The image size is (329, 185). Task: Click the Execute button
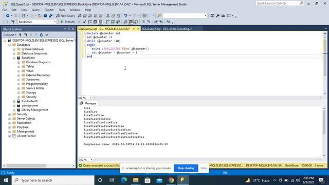(67, 22)
